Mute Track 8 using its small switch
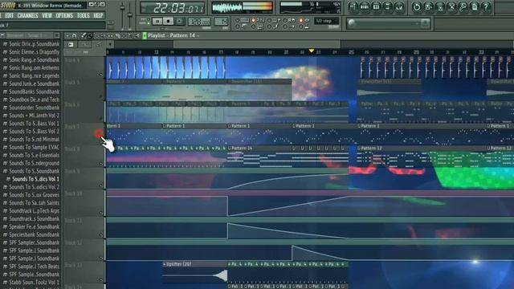Screen dimensions: 514x289 (101, 163)
